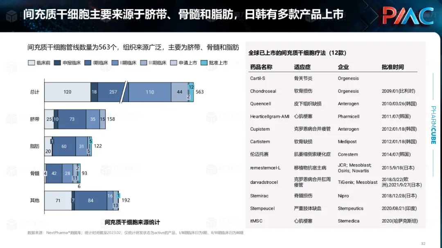Click the Cartistem drug name cell

(260, 142)
